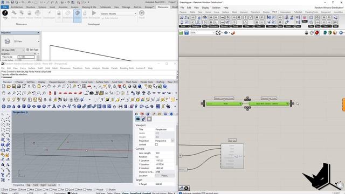Select the Rhinoceros ribbon tab in Revit

click(x=163, y=7)
